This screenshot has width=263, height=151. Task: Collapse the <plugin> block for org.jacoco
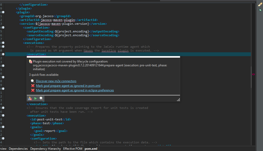(x=3, y=12)
